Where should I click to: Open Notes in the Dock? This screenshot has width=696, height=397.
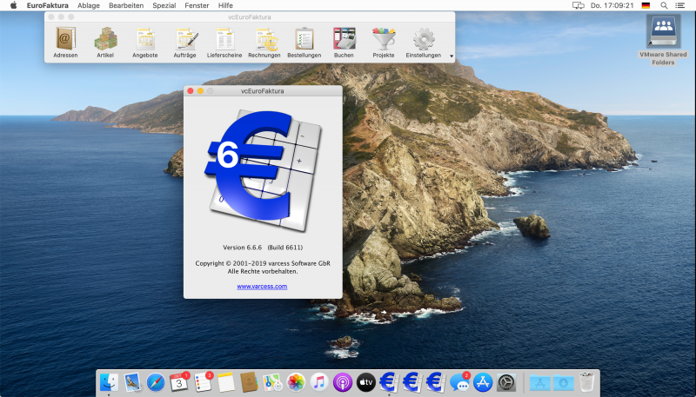[226, 382]
